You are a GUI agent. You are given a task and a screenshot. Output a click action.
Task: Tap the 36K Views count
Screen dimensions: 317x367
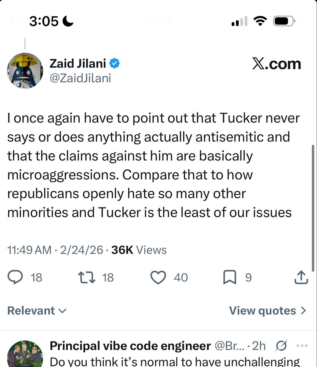pos(139,250)
